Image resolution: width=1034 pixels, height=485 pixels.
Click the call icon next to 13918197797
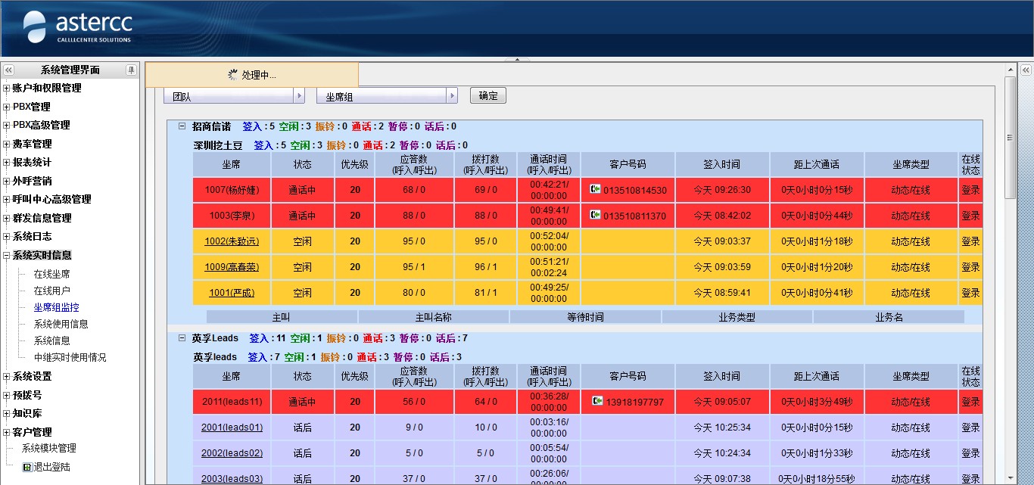pos(596,402)
